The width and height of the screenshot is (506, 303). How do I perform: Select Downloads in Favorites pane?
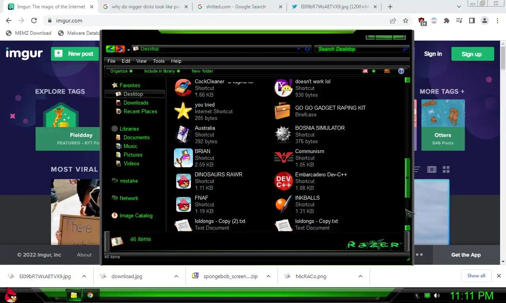(x=136, y=103)
